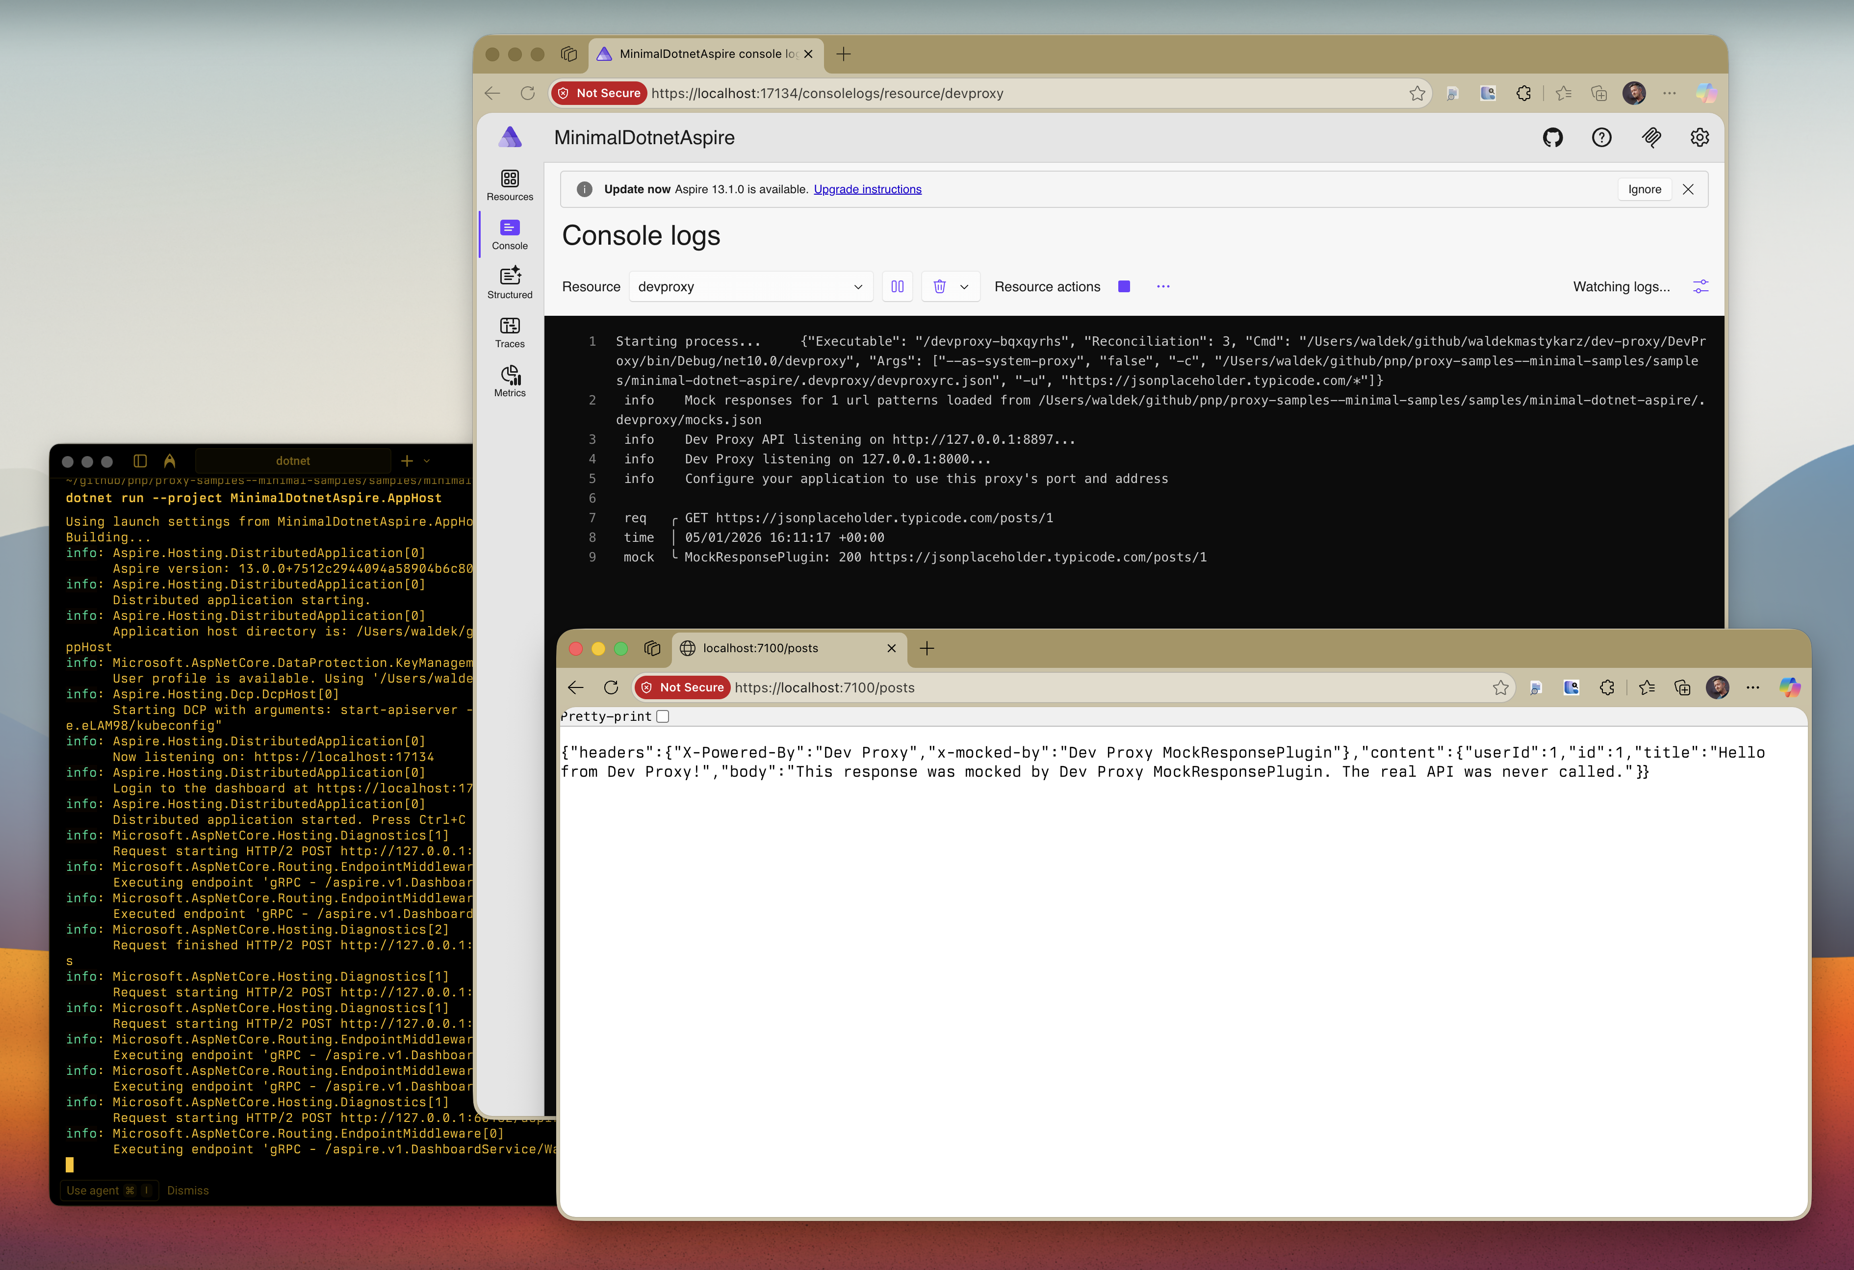Screen dimensions: 1854x1270
Task: Open the Upgrade instructions link
Action: tap(867, 189)
